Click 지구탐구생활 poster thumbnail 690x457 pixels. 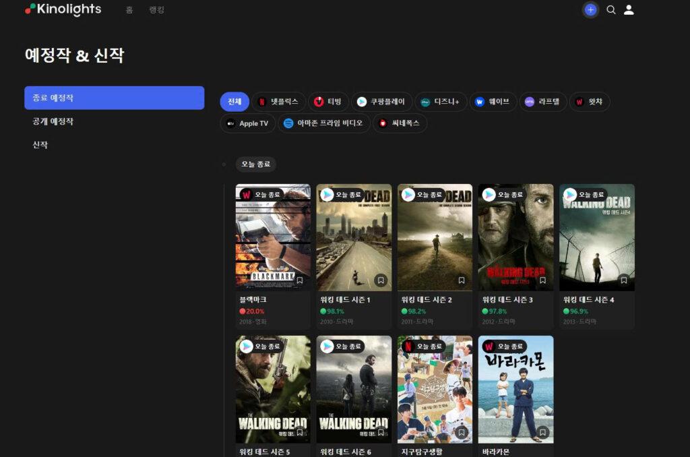435,389
